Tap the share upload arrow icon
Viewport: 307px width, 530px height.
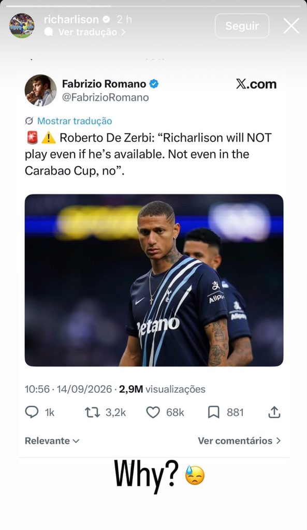[274, 412]
